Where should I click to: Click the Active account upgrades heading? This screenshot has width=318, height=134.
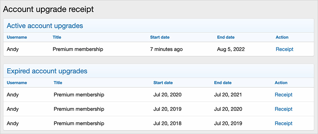pos(45,26)
